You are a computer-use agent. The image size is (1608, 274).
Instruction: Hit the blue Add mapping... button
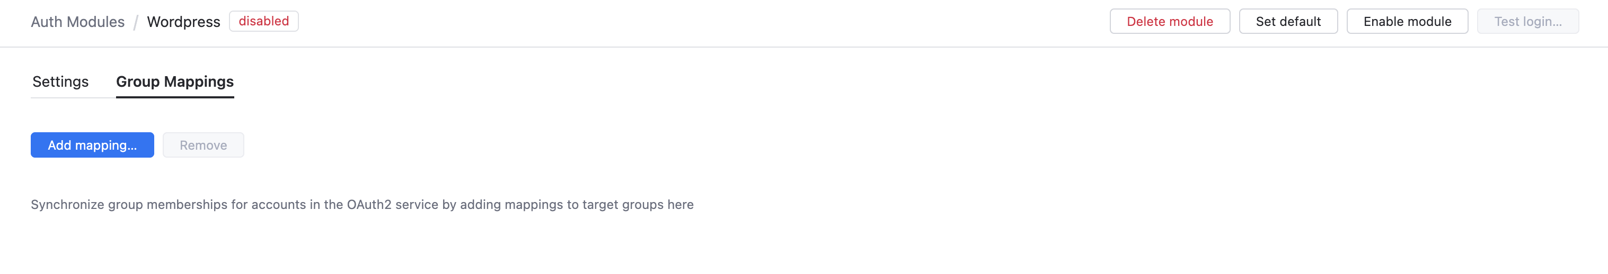(92, 145)
